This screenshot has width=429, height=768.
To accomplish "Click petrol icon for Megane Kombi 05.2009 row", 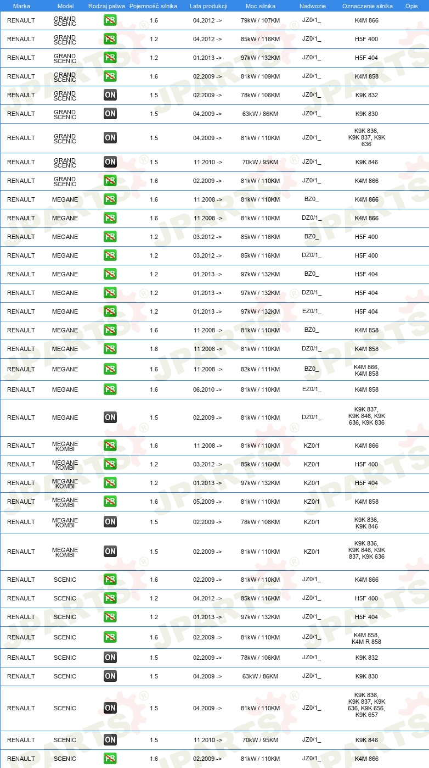I will pos(110,502).
